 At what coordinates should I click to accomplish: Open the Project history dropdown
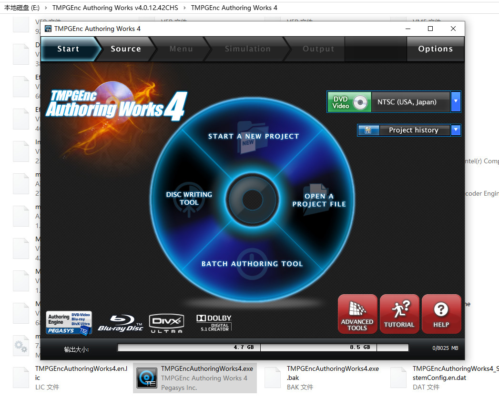coord(414,130)
